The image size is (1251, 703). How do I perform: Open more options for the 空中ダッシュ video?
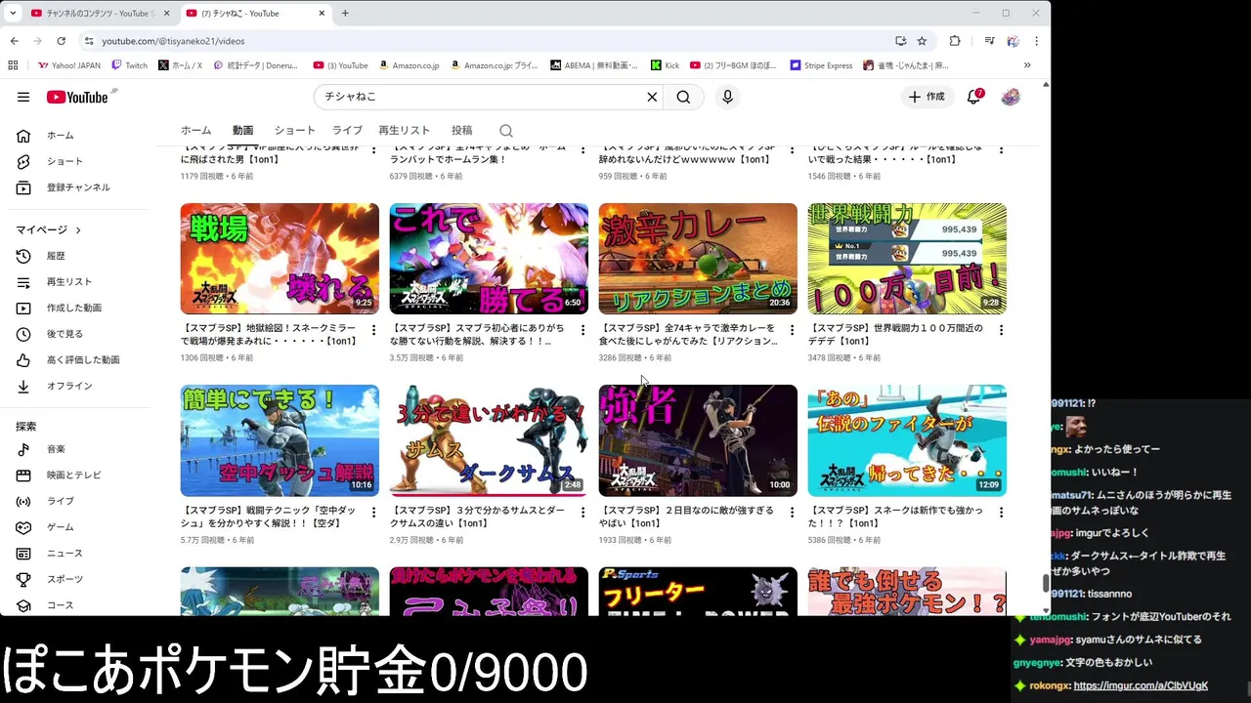tap(373, 512)
